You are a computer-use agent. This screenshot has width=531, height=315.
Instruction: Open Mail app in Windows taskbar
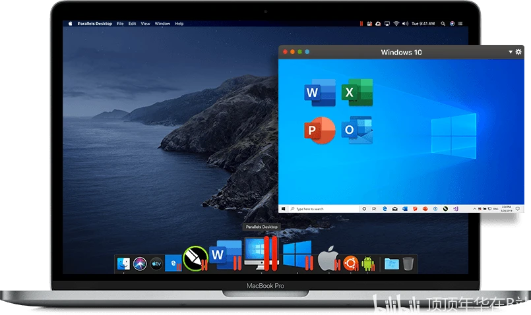coord(395,209)
